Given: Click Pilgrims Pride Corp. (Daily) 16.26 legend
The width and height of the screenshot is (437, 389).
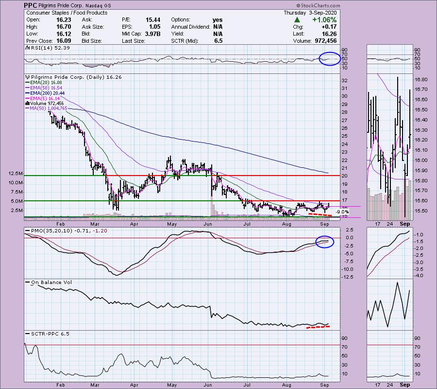Looking at the screenshot, I should (x=76, y=77).
